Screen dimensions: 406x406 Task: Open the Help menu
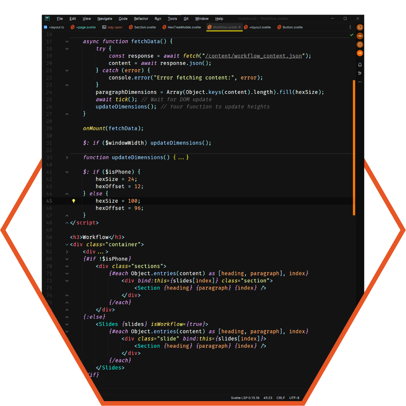(x=219, y=19)
